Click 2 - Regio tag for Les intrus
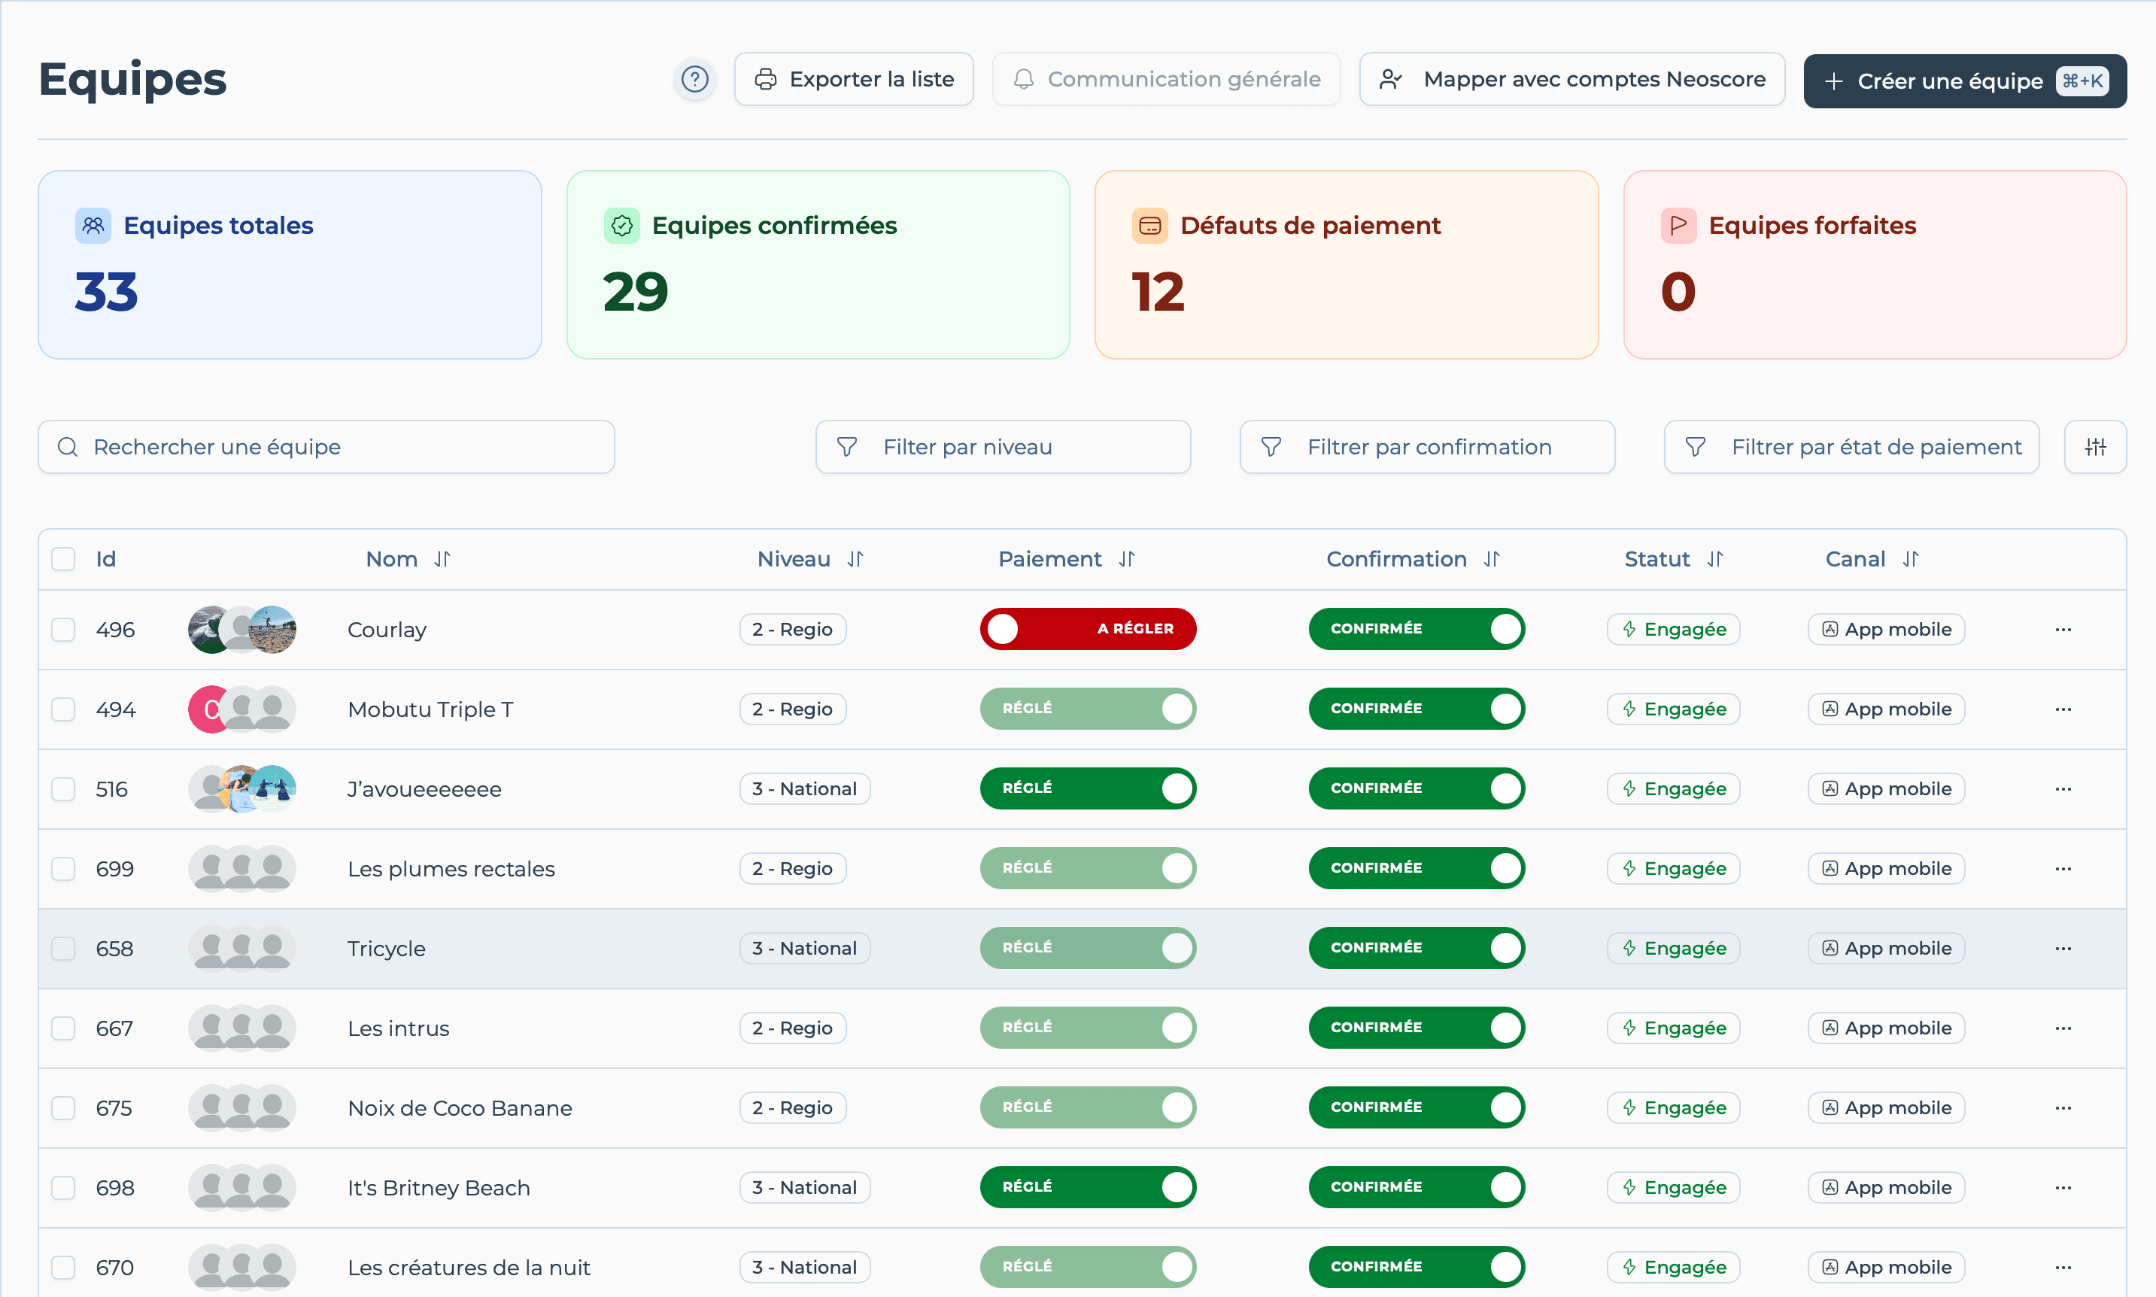This screenshot has width=2156, height=1297. pos(793,1028)
